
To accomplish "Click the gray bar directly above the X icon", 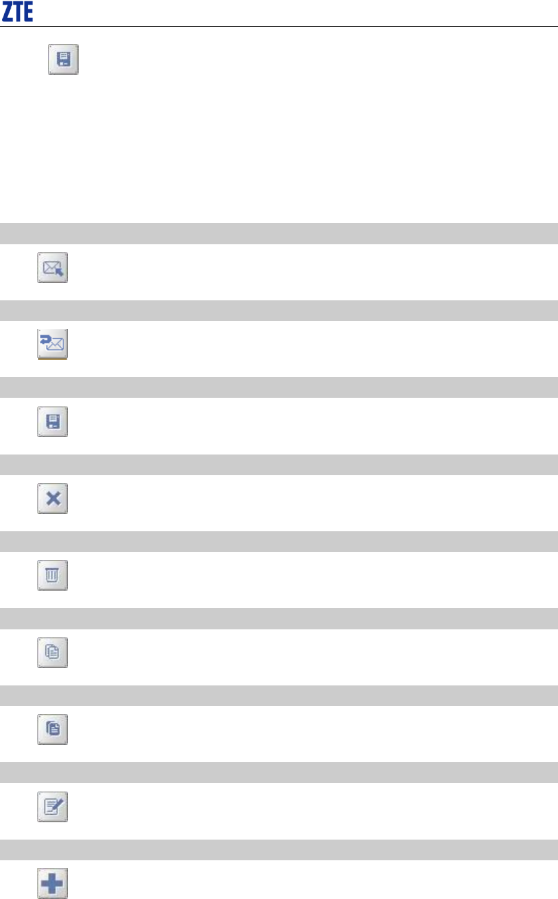I will pos(279,465).
